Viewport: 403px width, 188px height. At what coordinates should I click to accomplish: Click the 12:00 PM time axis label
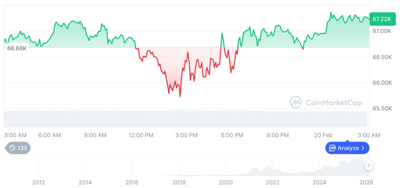[x=141, y=135]
